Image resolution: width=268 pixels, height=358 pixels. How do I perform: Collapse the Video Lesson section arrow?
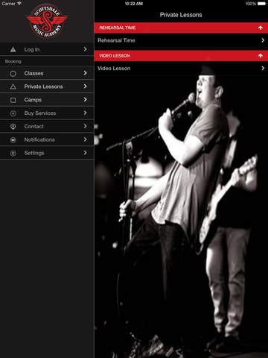coord(261,56)
